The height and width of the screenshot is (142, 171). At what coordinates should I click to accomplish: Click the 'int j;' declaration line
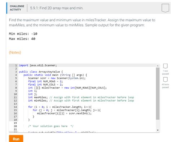pos(32,94)
